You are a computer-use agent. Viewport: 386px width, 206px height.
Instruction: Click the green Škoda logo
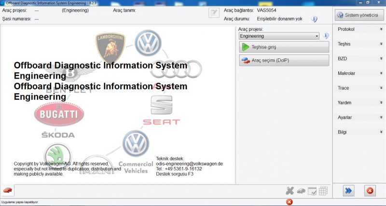tap(57, 156)
